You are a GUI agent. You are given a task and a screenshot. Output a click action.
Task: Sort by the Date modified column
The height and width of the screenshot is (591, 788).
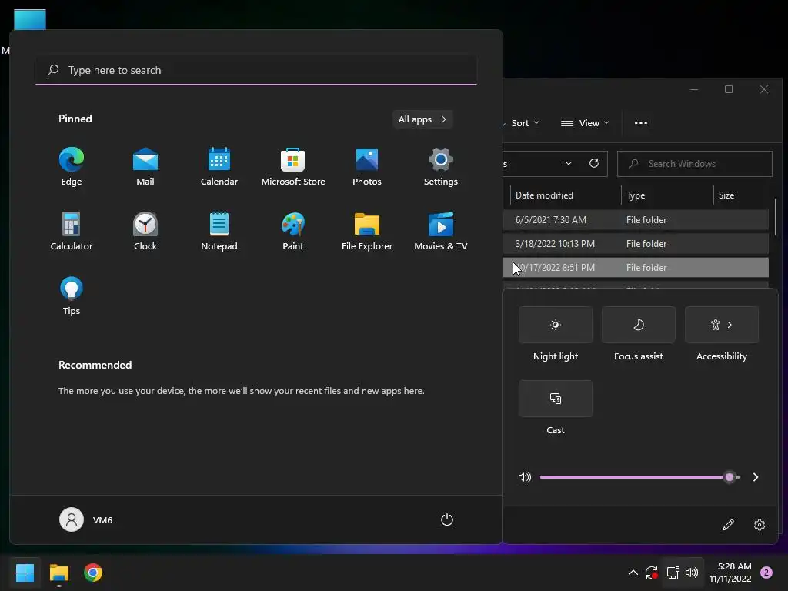tap(566, 195)
